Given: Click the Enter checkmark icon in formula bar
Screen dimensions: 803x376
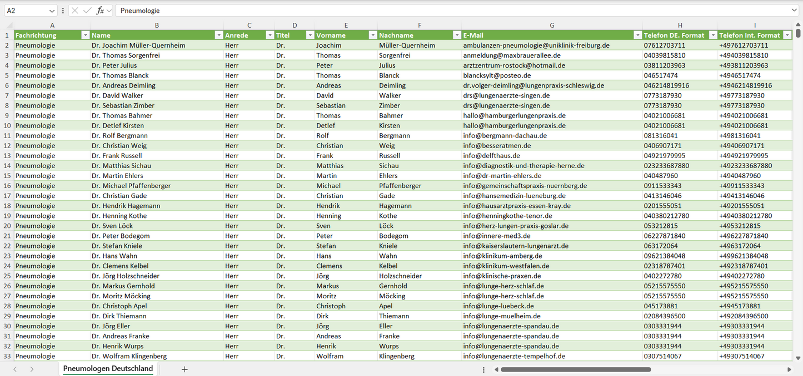Looking at the screenshot, I should (x=87, y=11).
